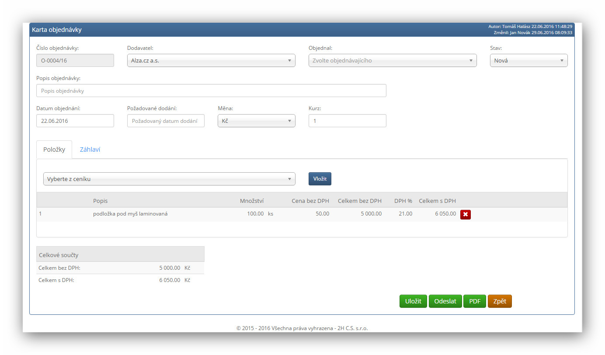Click the Požadované dodání date field
The width and height of the screenshot is (605, 355).
pyautogui.click(x=166, y=121)
